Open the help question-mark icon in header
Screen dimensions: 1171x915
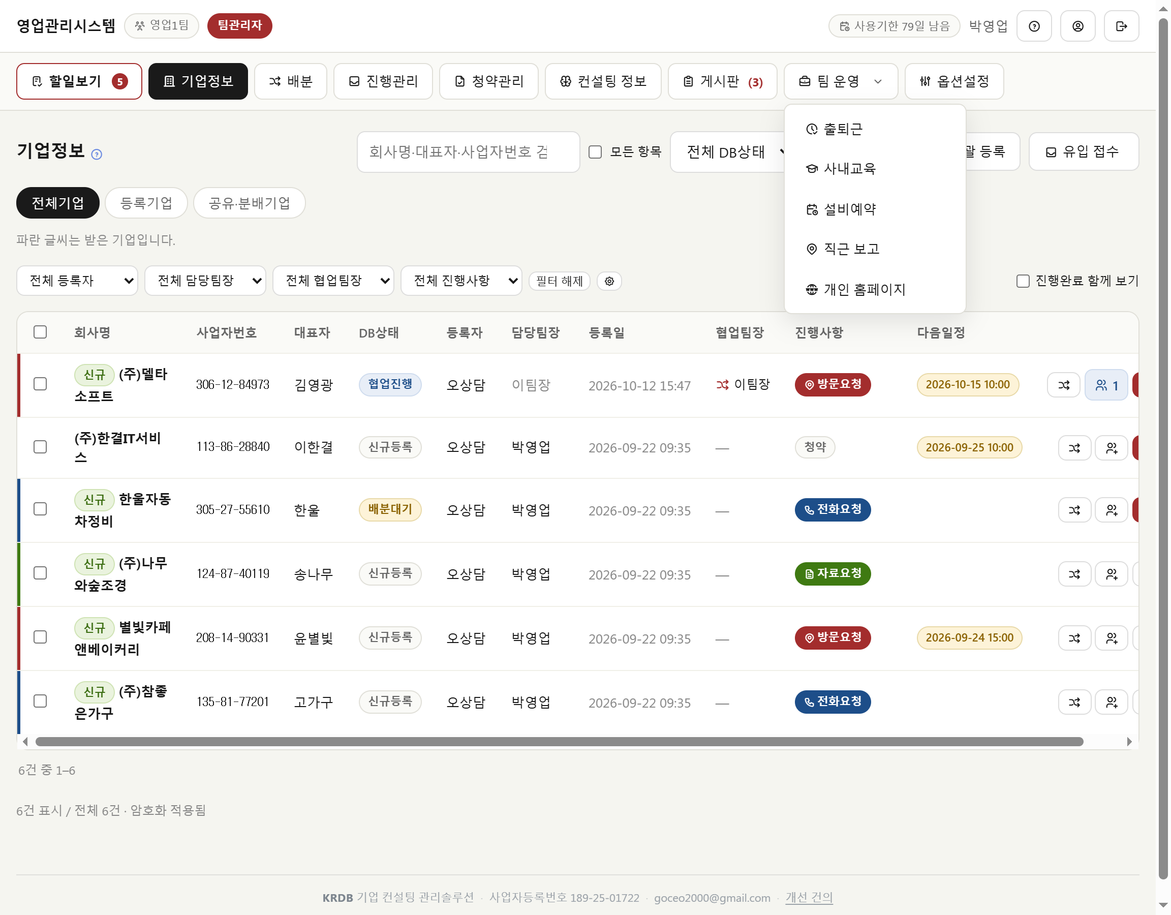(x=1034, y=26)
